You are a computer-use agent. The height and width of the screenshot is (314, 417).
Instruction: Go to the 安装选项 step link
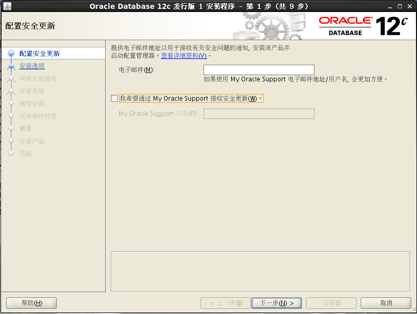point(32,66)
